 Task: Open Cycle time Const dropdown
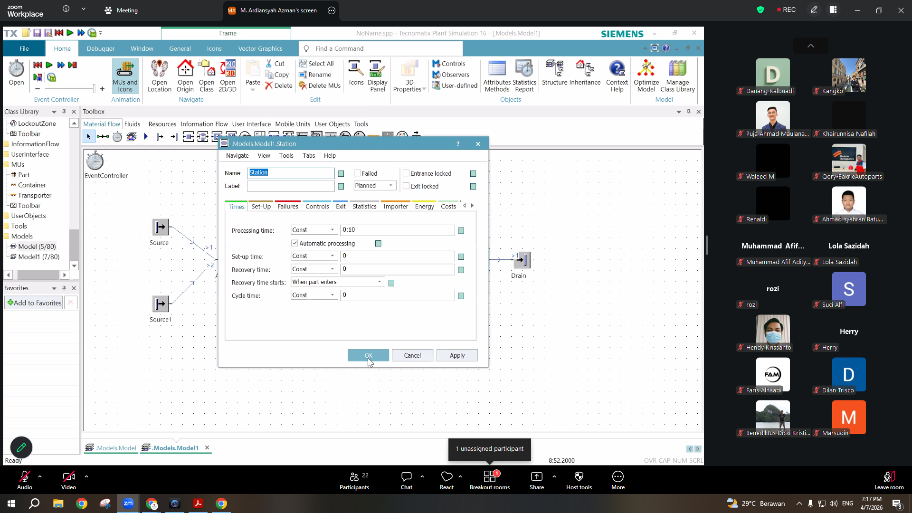pos(314,295)
